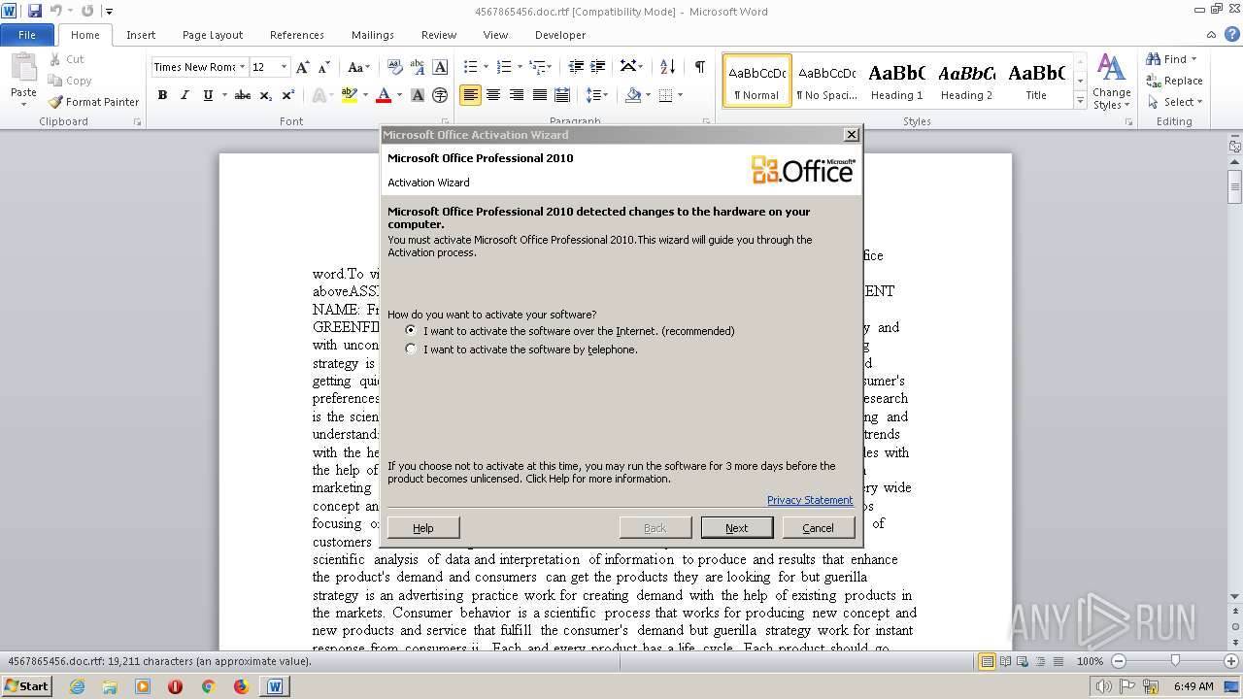The image size is (1243, 699).
Task: Click the zoom slider handle
Action: coord(1175,661)
